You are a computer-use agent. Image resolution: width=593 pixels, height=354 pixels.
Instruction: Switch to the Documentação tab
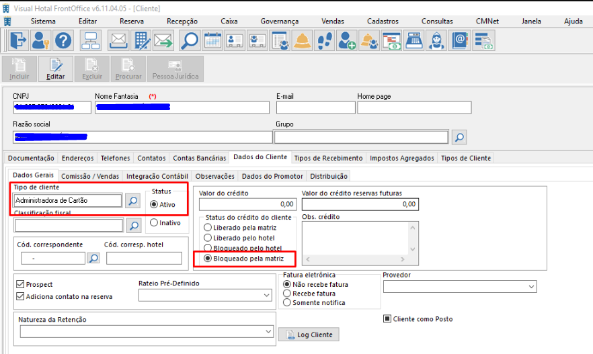click(31, 158)
